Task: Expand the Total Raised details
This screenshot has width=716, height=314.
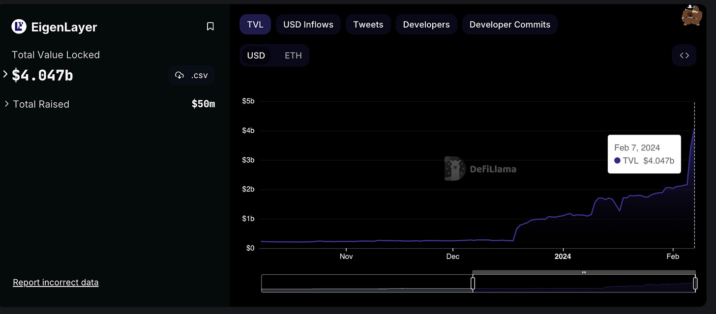Action: click(7, 104)
